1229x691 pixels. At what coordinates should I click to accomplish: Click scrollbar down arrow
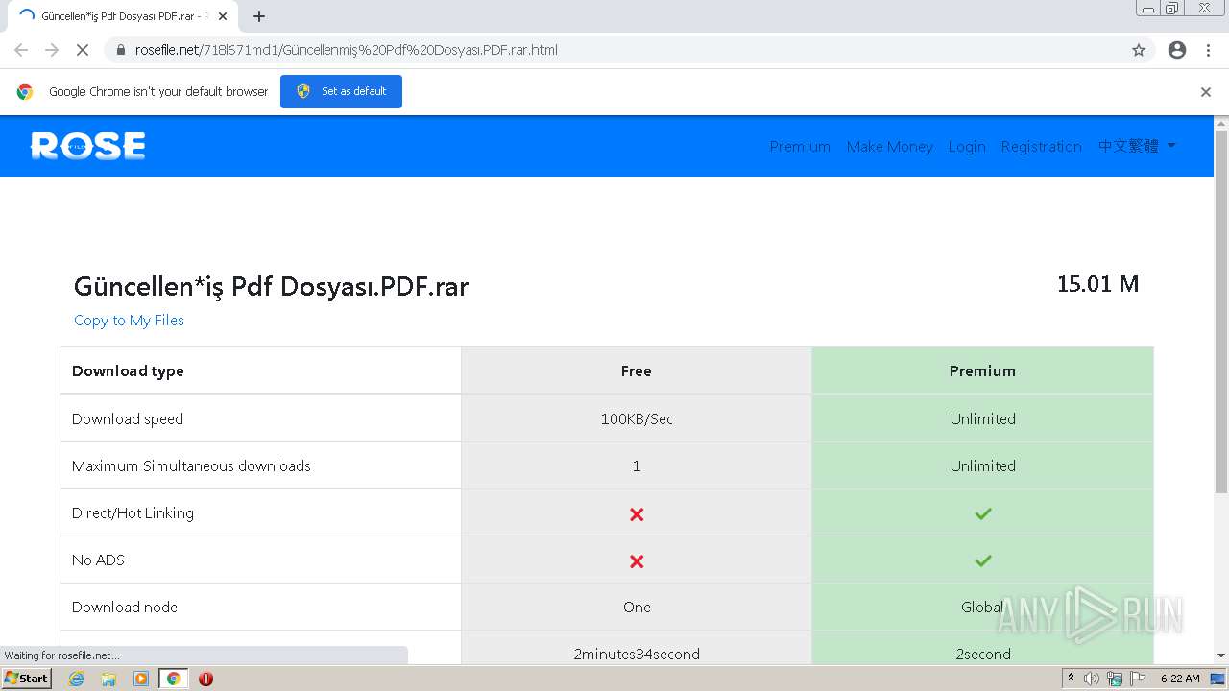pos(1221,655)
